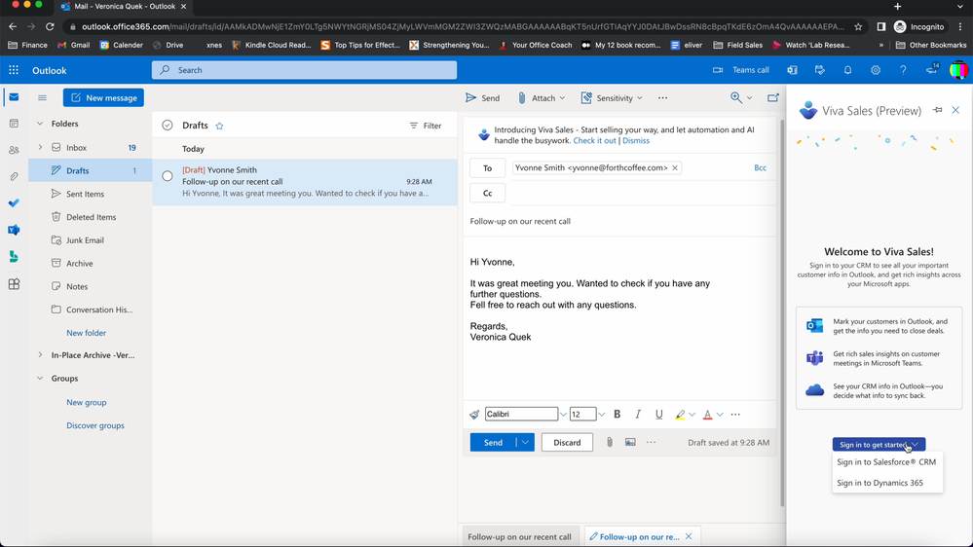973x547 pixels.
Task: Open the Outlook app launcher grid
Action: [14, 70]
